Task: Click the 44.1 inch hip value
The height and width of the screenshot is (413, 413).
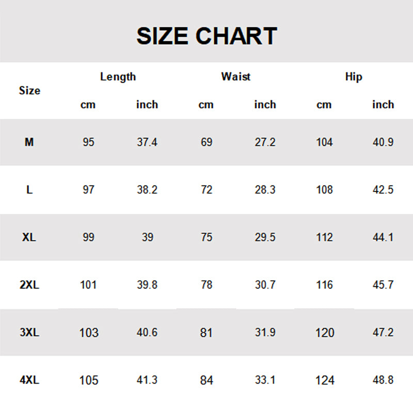Action: tap(383, 237)
